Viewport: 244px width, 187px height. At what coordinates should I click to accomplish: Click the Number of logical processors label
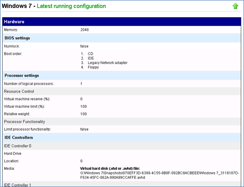[x=29, y=84]
